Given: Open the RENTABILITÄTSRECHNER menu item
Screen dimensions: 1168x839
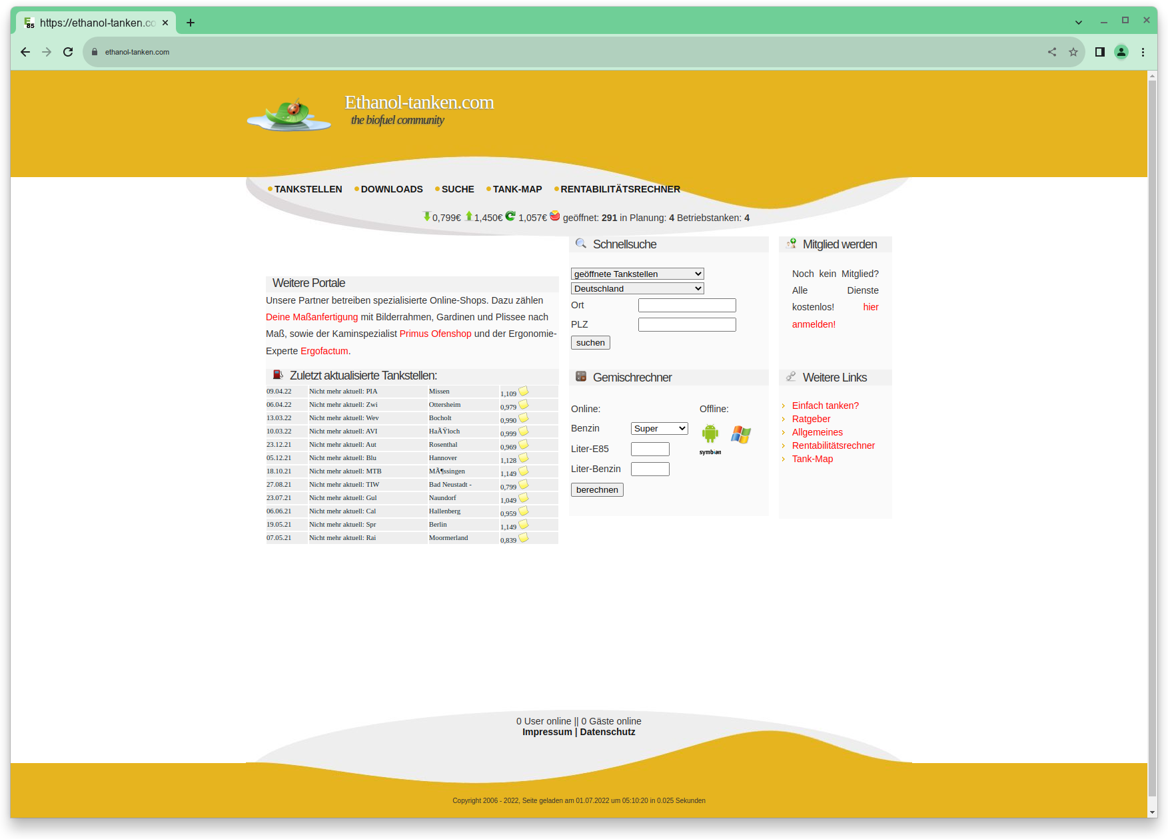Looking at the screenshot, I should [x=620, y=189].
